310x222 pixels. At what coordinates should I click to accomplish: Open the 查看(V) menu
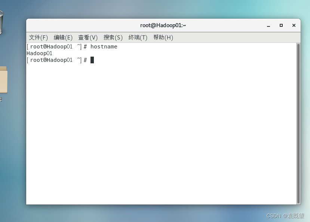pos(88,37)
